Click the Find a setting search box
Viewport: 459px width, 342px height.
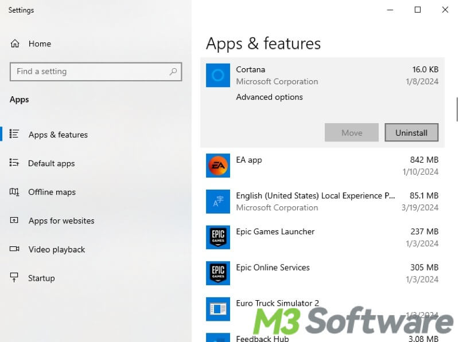96,72
